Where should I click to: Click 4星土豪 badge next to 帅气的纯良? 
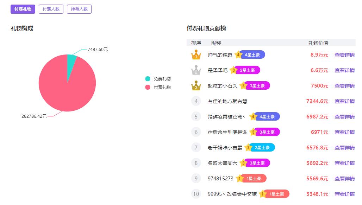point(252,55)
